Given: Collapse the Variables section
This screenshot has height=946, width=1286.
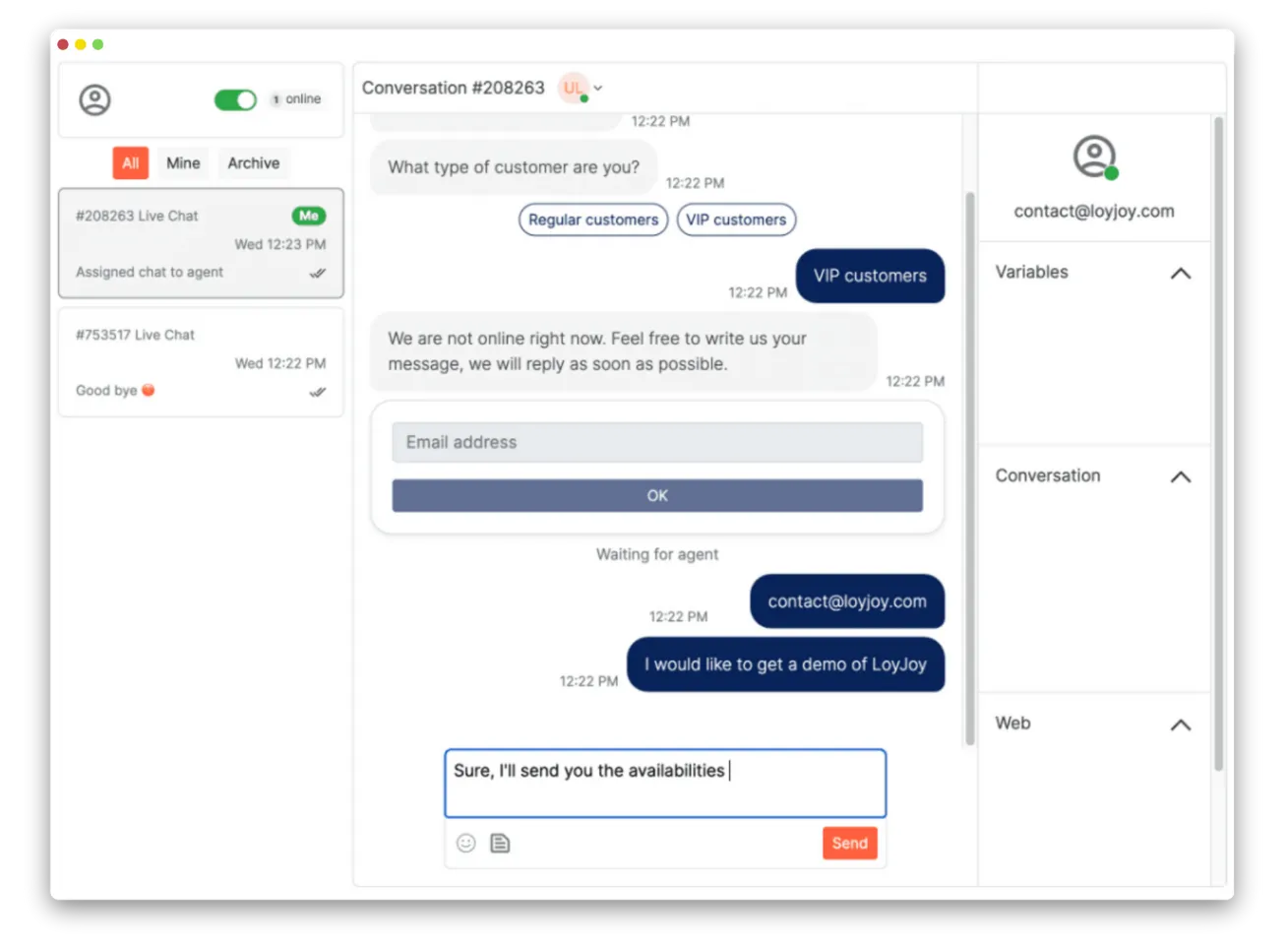Looking at the screenshot, I should (x=1180, y=274).
